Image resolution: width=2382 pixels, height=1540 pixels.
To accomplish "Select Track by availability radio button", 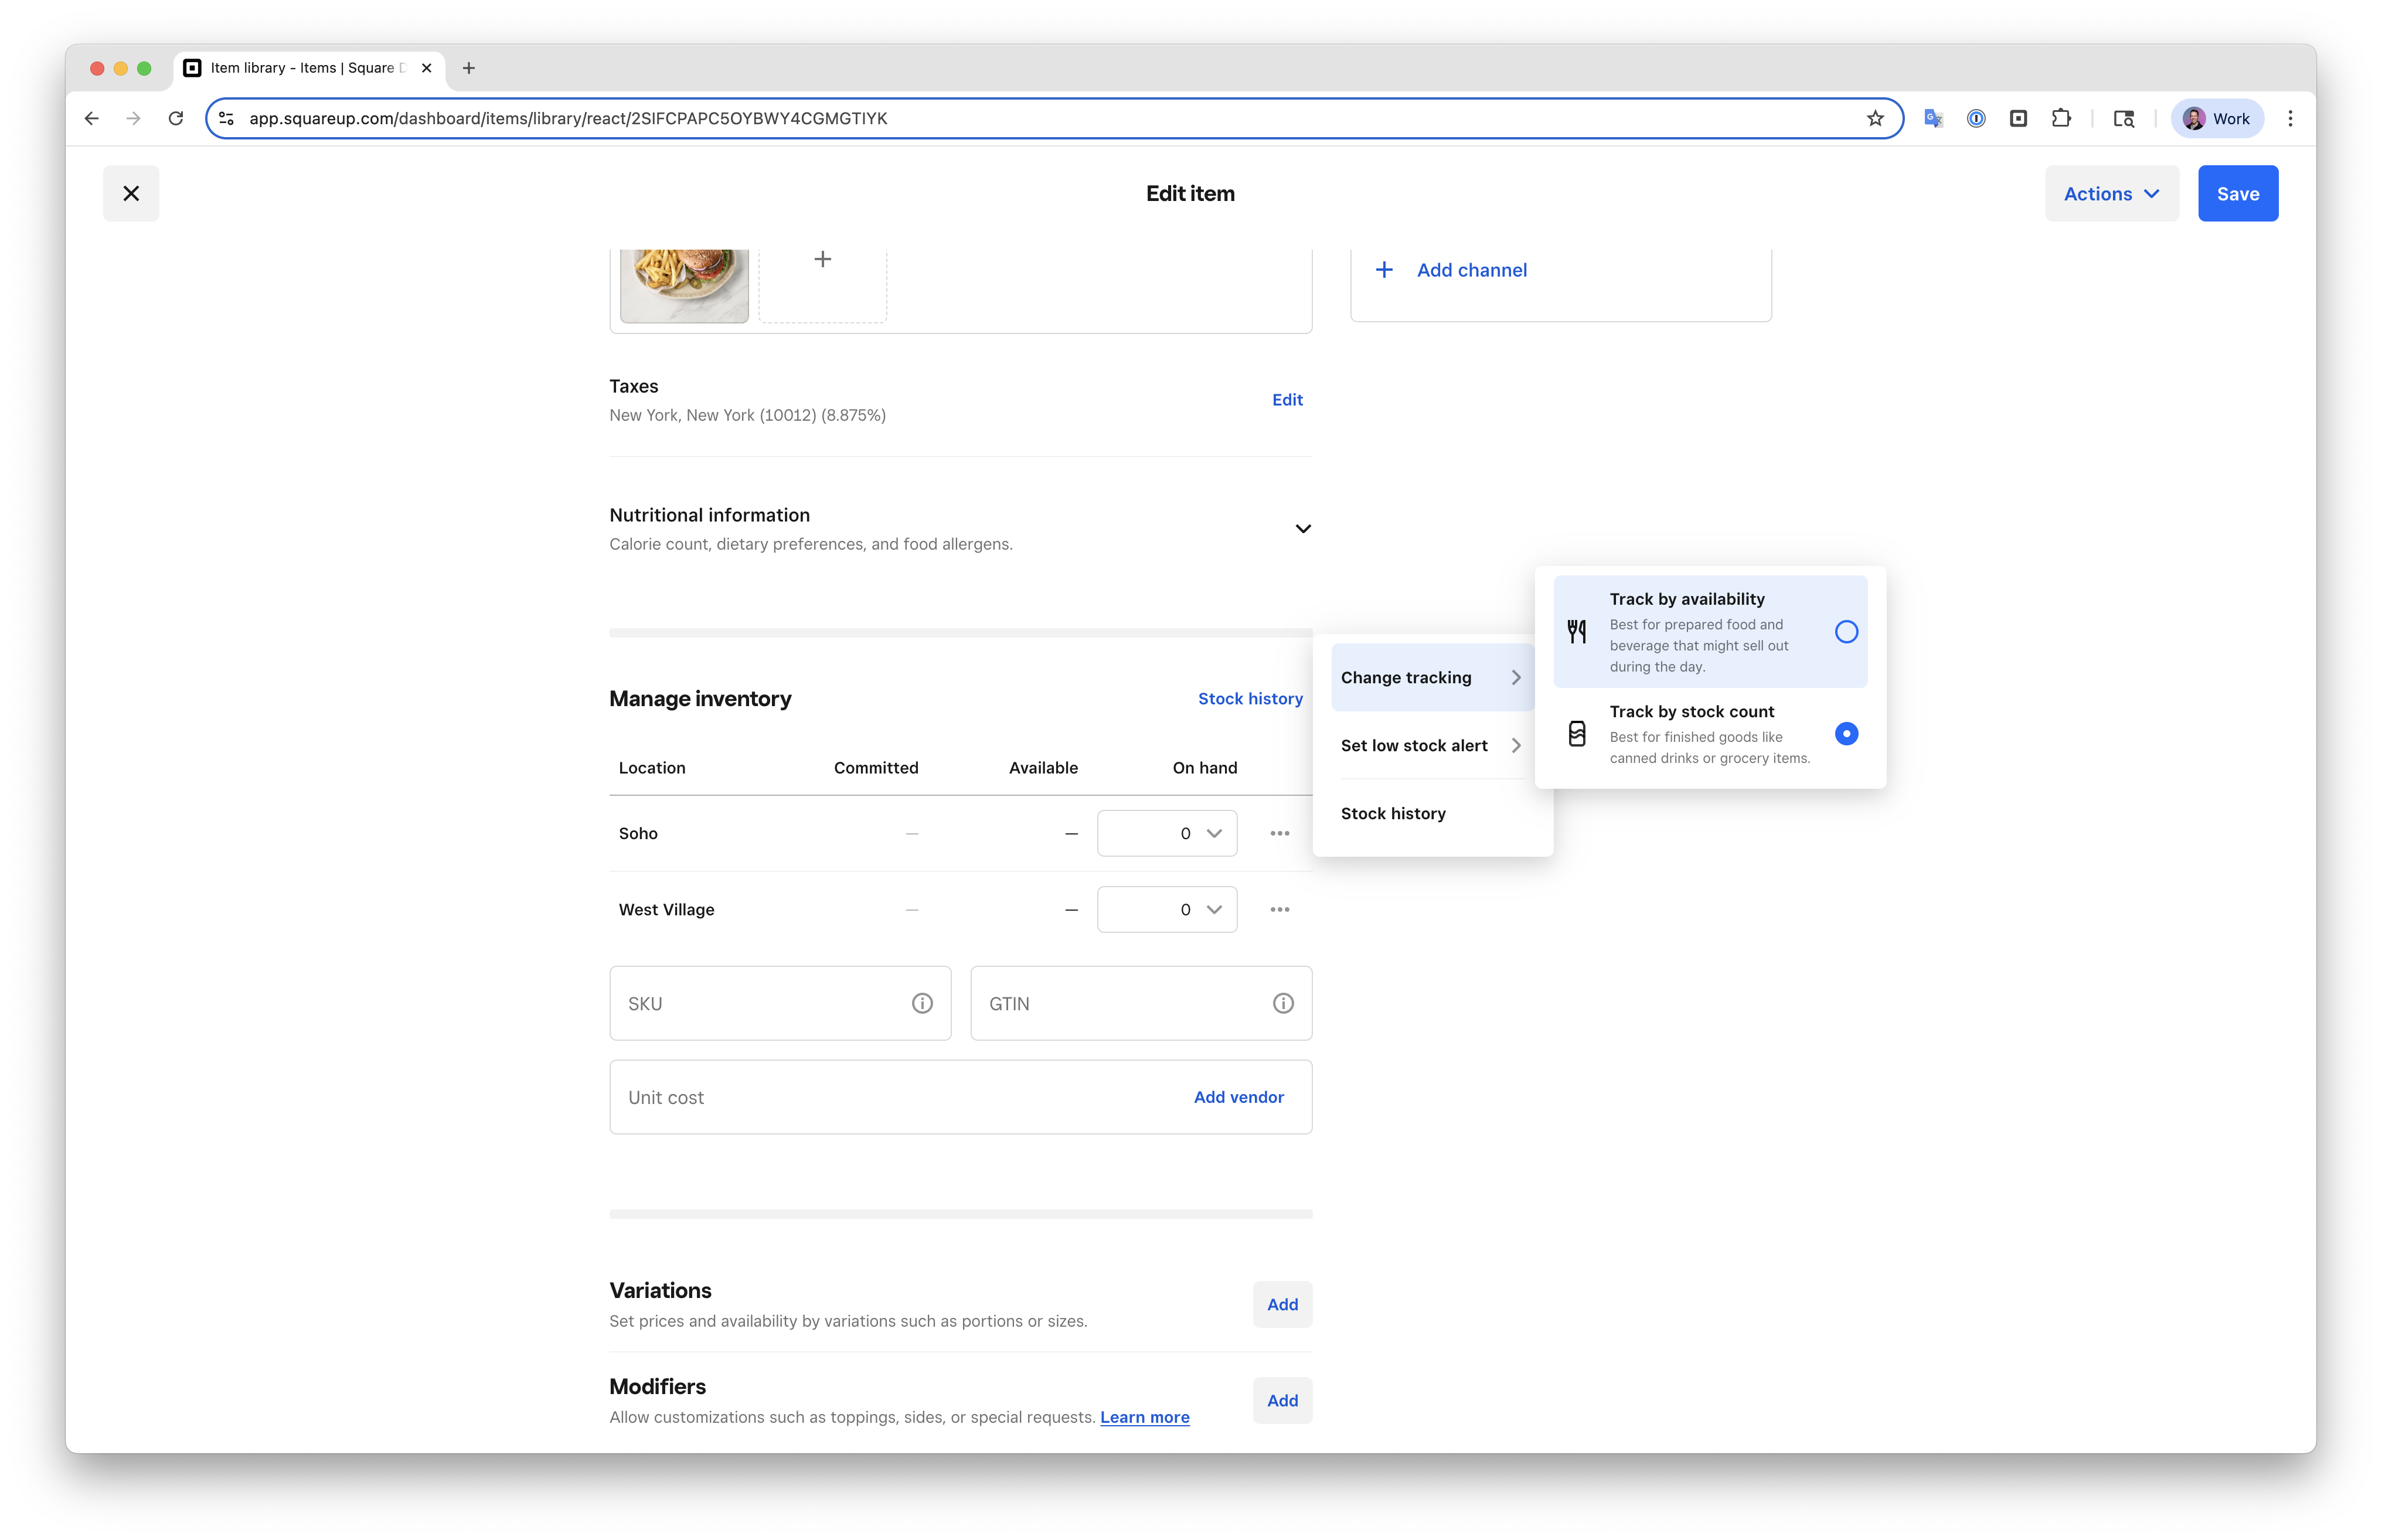I will click(1846, 632).
